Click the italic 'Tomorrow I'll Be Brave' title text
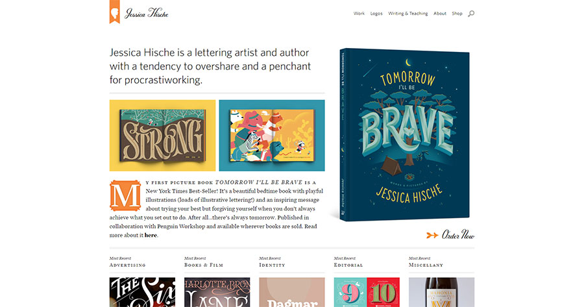584x307 pixels. click(x=259, y=182)
